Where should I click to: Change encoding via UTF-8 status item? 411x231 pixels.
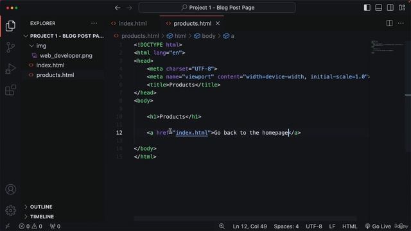coord(314,227)
